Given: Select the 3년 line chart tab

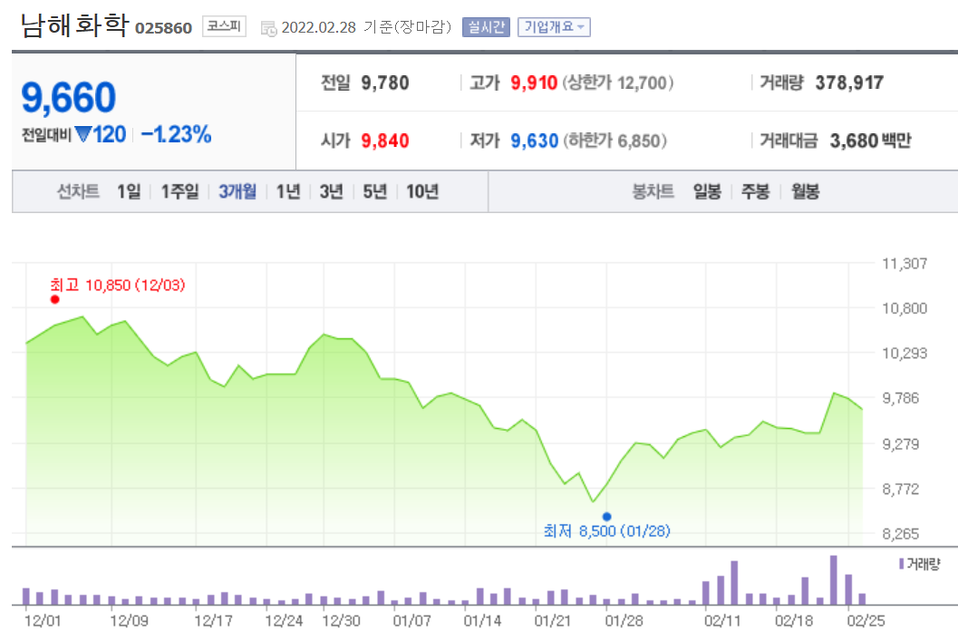Looking at the screenshot, I should [332, 192].
